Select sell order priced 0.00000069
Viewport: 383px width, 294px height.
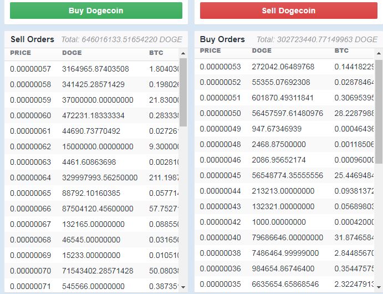91,255
